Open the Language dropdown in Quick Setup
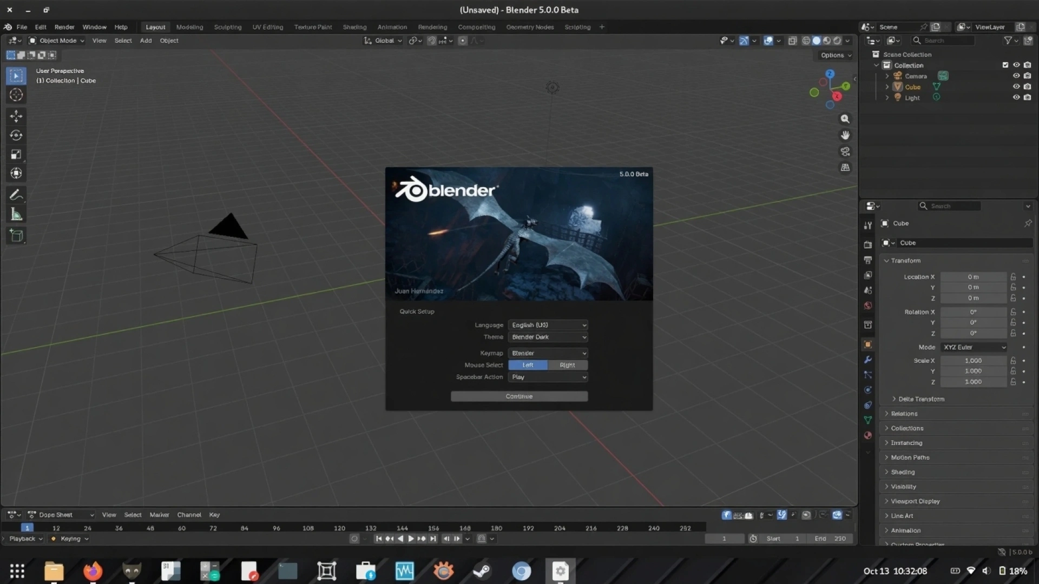This screenshot has height=584, width=1039. pyautogui.click(x=548, y=325)
